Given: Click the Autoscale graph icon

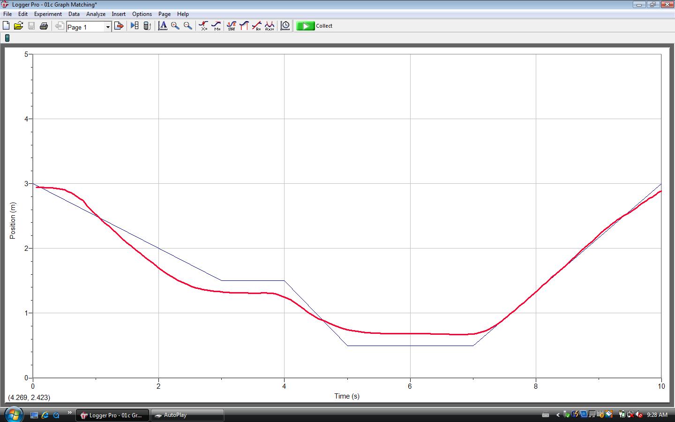Looking at the screenshot, I should pos(163,26).
